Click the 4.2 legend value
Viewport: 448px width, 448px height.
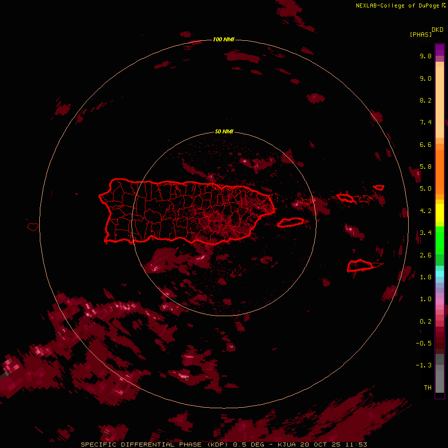pos(426,211)
